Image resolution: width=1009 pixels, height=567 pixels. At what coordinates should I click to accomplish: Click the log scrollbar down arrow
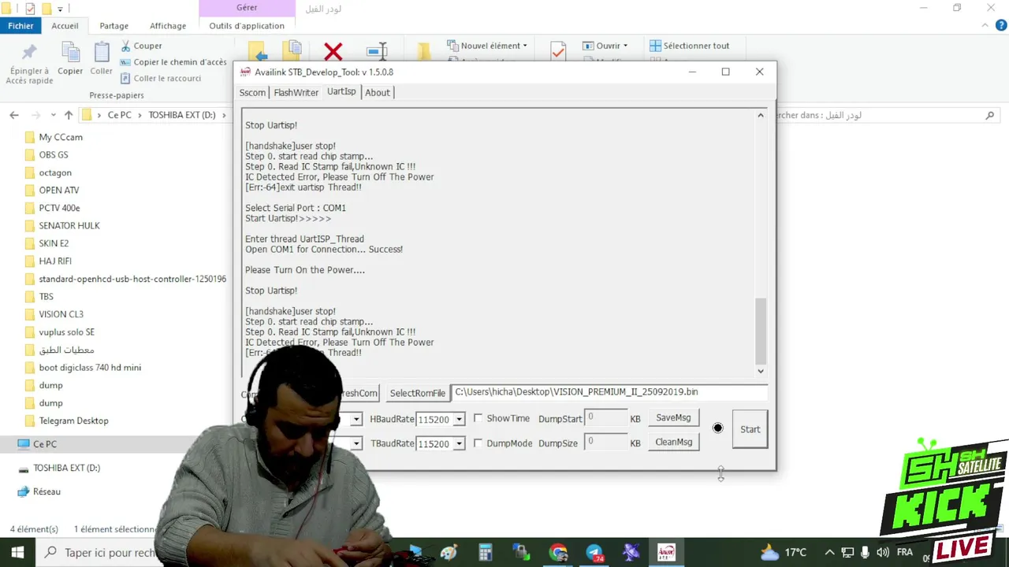click(761, 371)
